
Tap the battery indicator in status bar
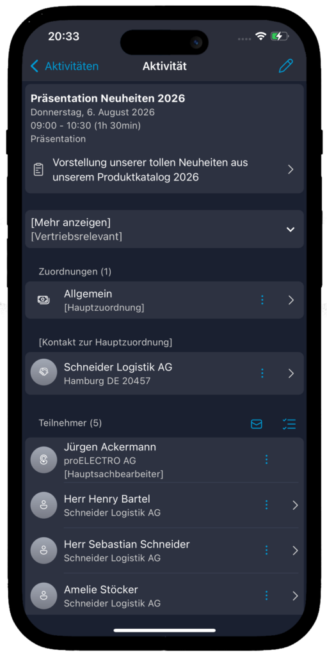pos(279,36)
